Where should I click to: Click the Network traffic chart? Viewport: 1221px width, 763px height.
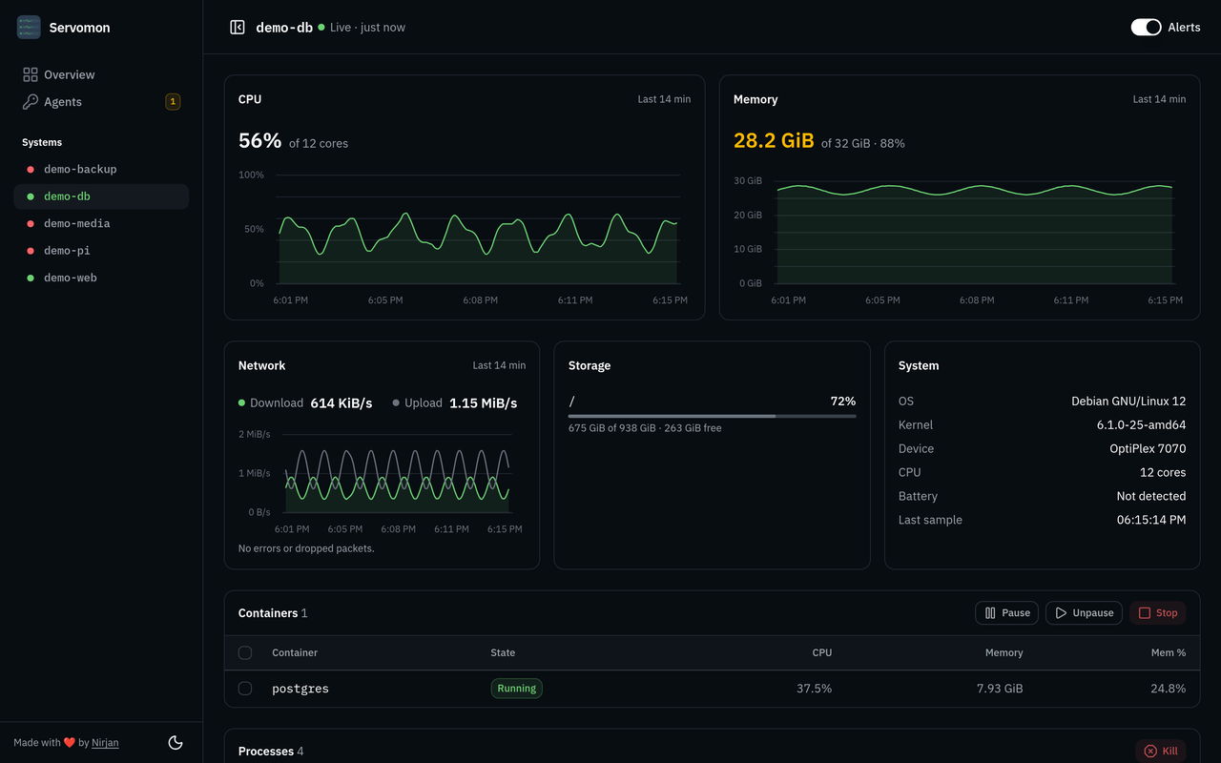(x=382, y=481)
